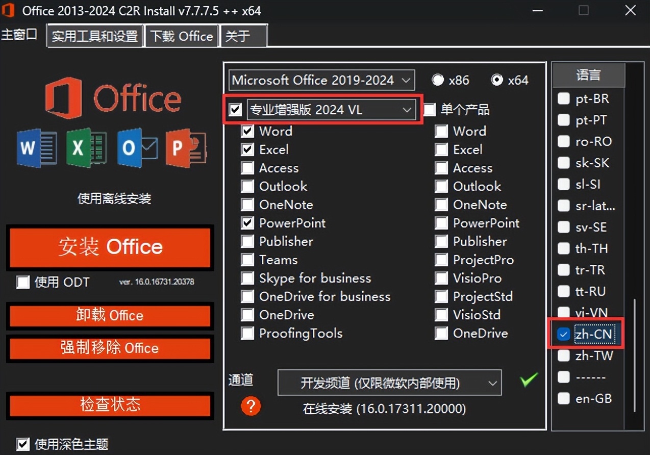Tick the 单个产品 single product checkbox
Screen dimensions: 650x455
click(x=430, y=109)
